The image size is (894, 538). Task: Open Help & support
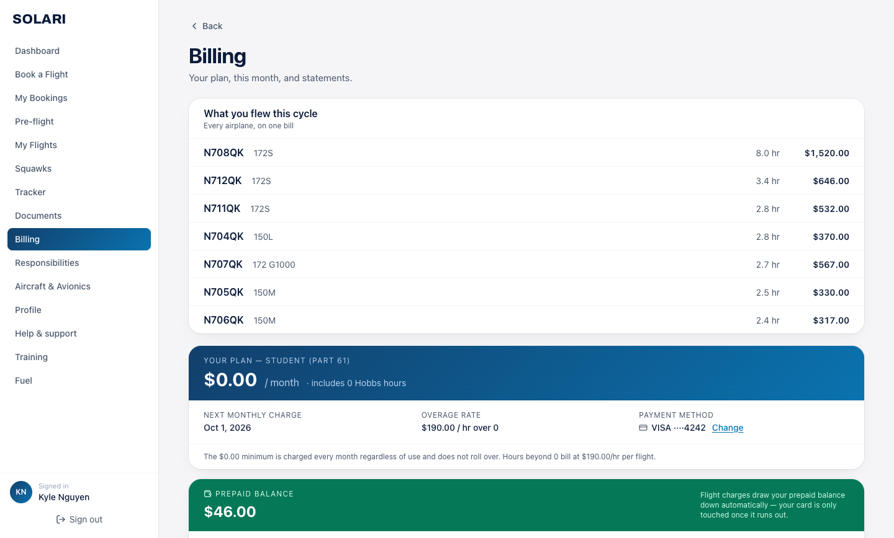79,333
